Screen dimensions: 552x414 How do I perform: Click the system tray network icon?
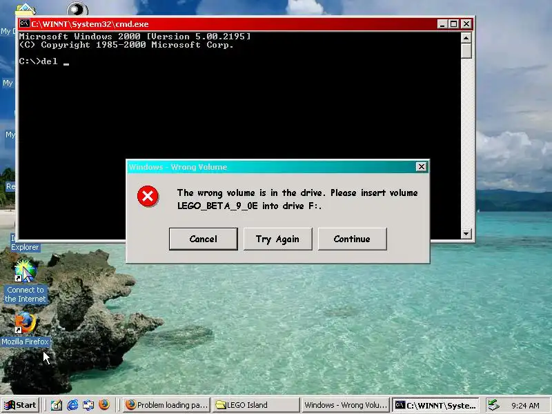tap(494, 405)
